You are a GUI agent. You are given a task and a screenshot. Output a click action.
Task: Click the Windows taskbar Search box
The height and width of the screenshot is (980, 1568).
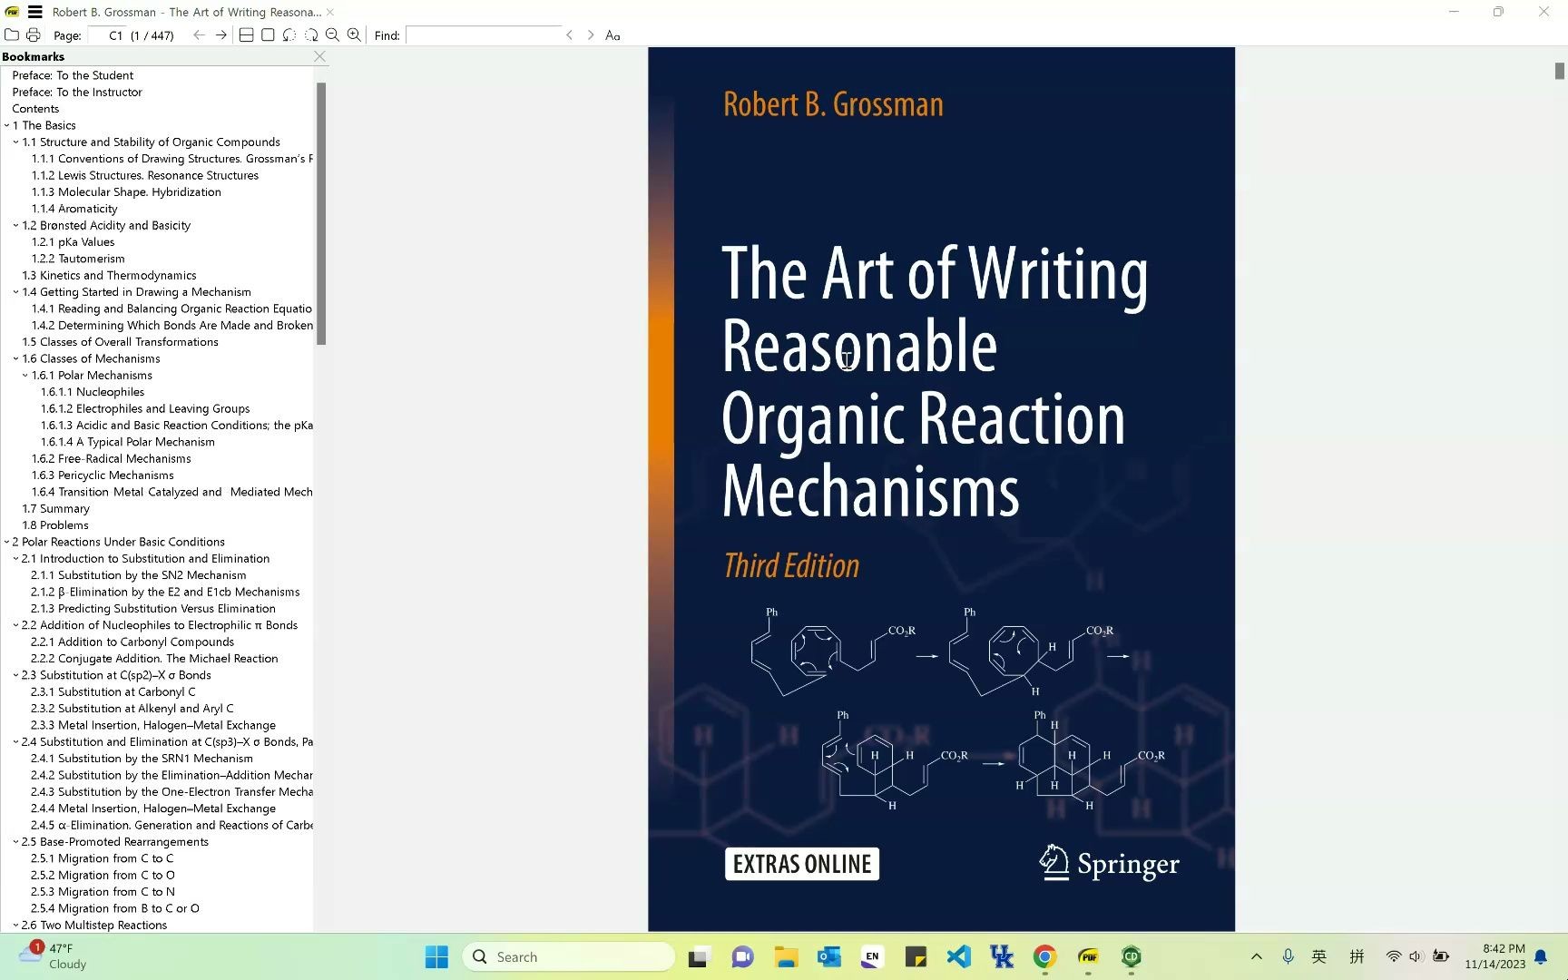(x=569, y=956)
